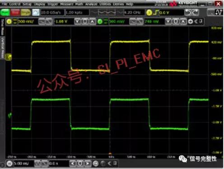Click channel 1 offset down arrow

(78, 22)
